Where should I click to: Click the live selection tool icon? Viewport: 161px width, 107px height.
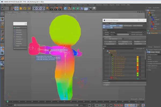[x=12, y=9]
